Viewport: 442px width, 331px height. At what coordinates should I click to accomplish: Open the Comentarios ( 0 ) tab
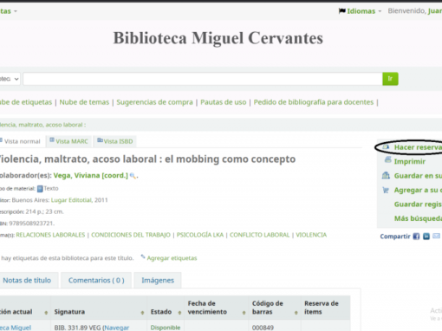coord(96,280)
